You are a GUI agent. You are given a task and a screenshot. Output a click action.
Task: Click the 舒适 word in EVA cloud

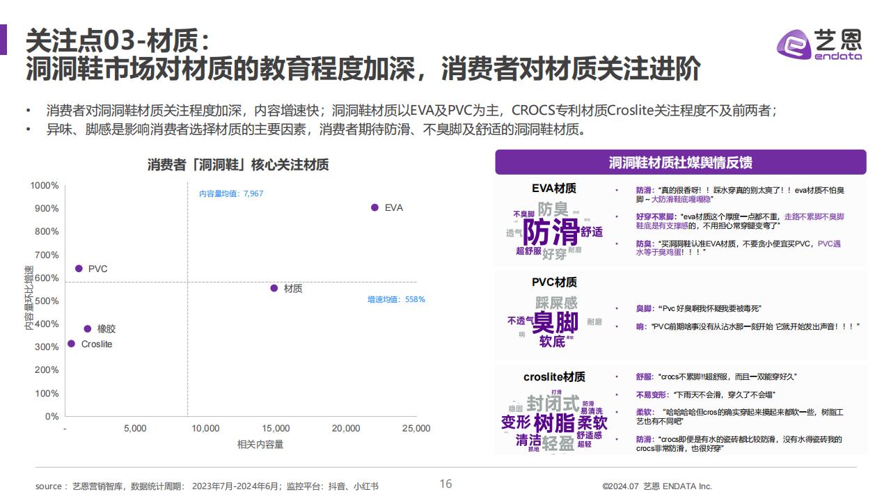592,232
